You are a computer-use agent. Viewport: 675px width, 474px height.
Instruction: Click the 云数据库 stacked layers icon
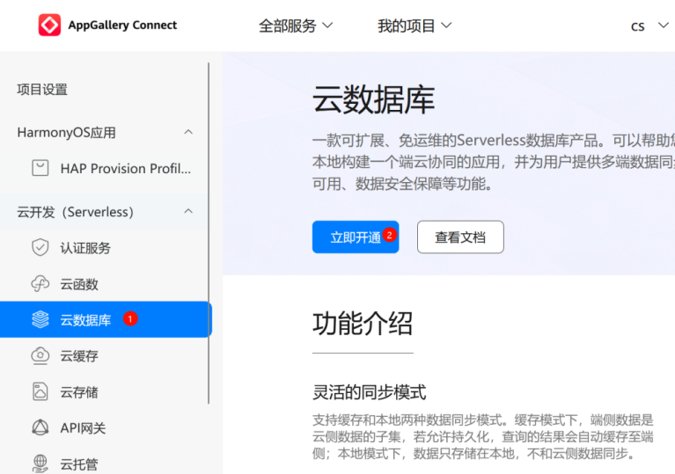pyautogui.click(x=40, y=319)
